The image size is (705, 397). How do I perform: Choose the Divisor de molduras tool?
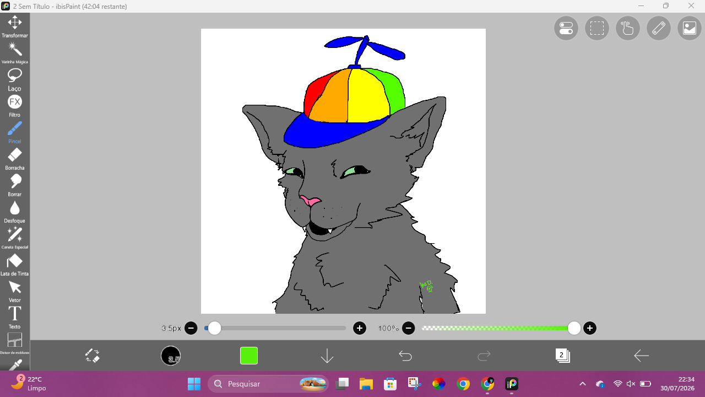pyautogui.click(x=15, y=343)
